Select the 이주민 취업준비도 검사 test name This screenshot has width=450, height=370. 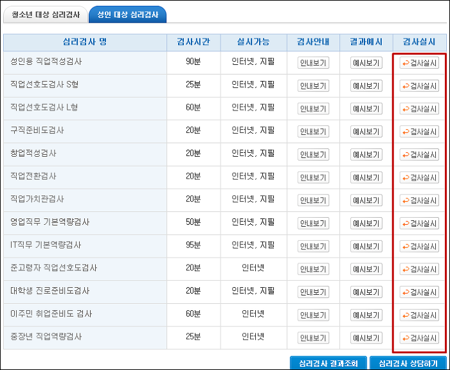click(x=51, y=313)
